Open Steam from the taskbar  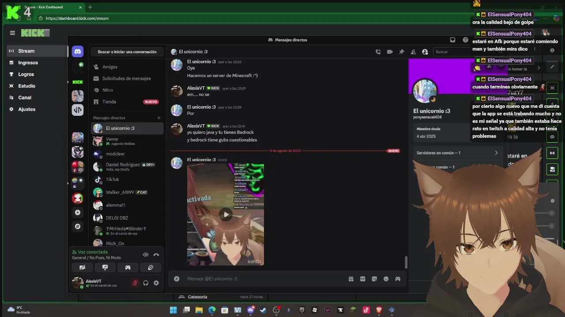pos(263,310)
